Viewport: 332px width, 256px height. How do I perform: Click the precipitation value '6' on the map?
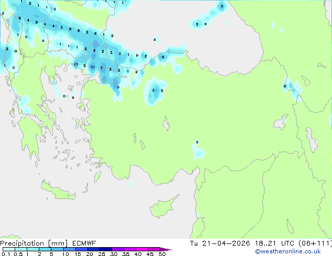[20, 18]
